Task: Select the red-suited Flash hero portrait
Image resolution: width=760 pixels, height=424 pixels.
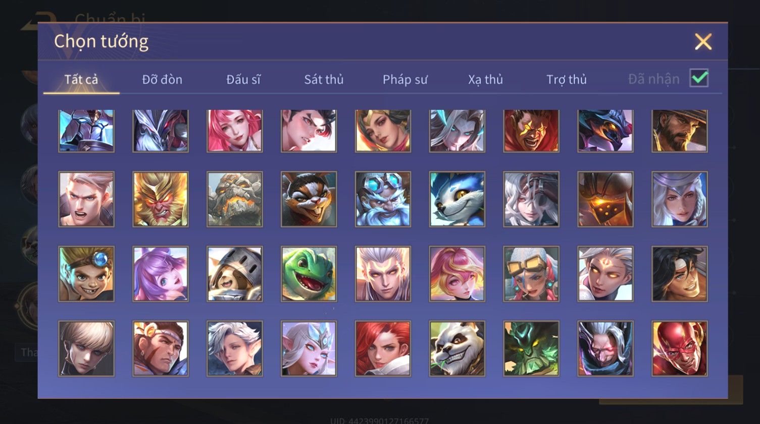Action: 680,348
